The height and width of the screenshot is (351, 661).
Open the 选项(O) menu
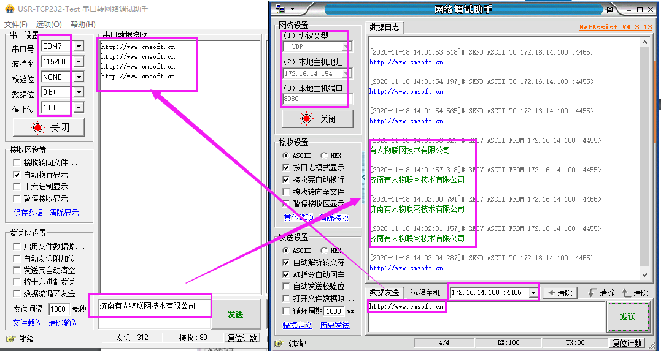point(48,24)
